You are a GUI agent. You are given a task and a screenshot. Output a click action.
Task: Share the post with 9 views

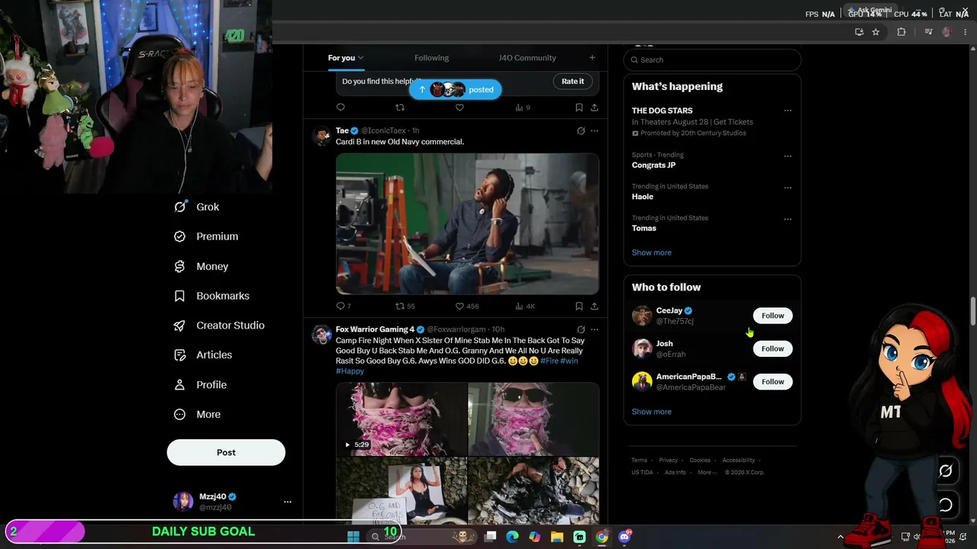point(595,108)
